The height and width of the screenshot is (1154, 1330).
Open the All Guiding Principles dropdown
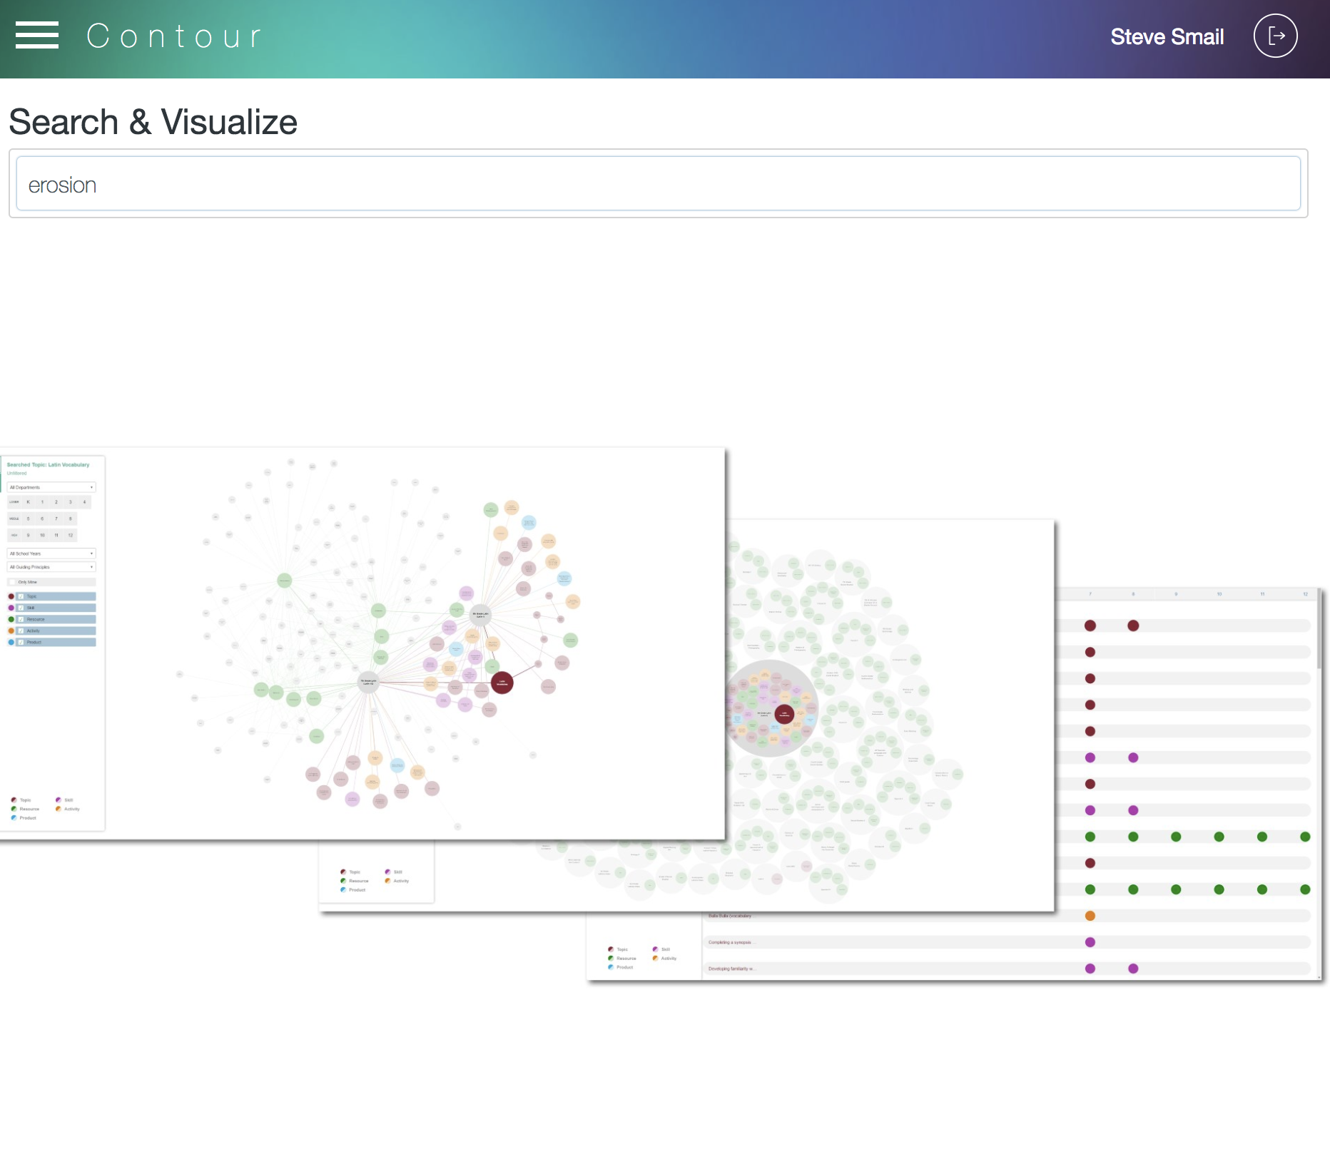coord(51,566)
